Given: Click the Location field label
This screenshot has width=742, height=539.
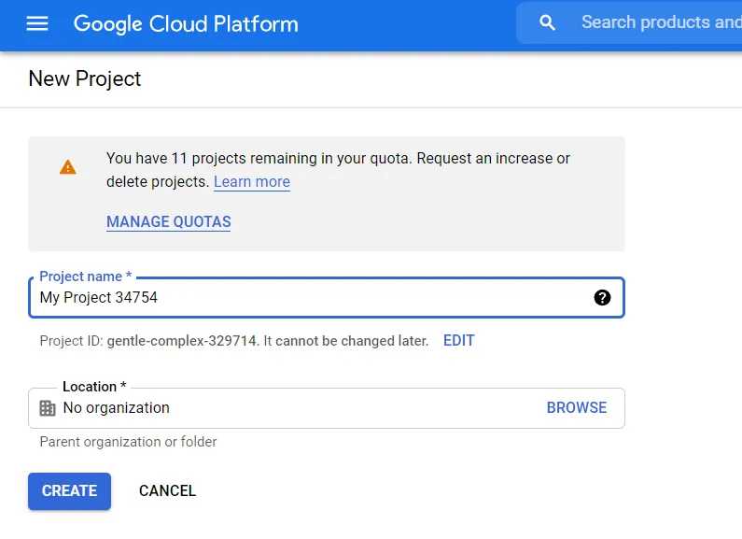Looking at the screenshot, I should click(x=93, y=387).
